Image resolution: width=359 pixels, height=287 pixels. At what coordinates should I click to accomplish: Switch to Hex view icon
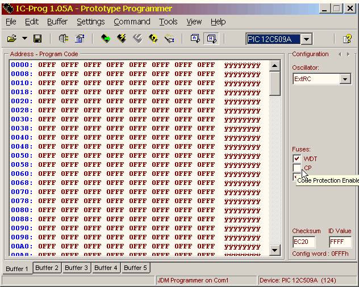211,39
